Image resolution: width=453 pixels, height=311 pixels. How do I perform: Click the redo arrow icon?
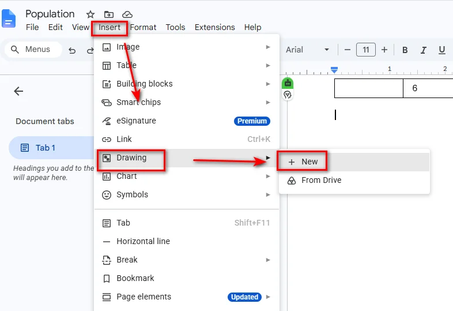(x=90, y=50)
